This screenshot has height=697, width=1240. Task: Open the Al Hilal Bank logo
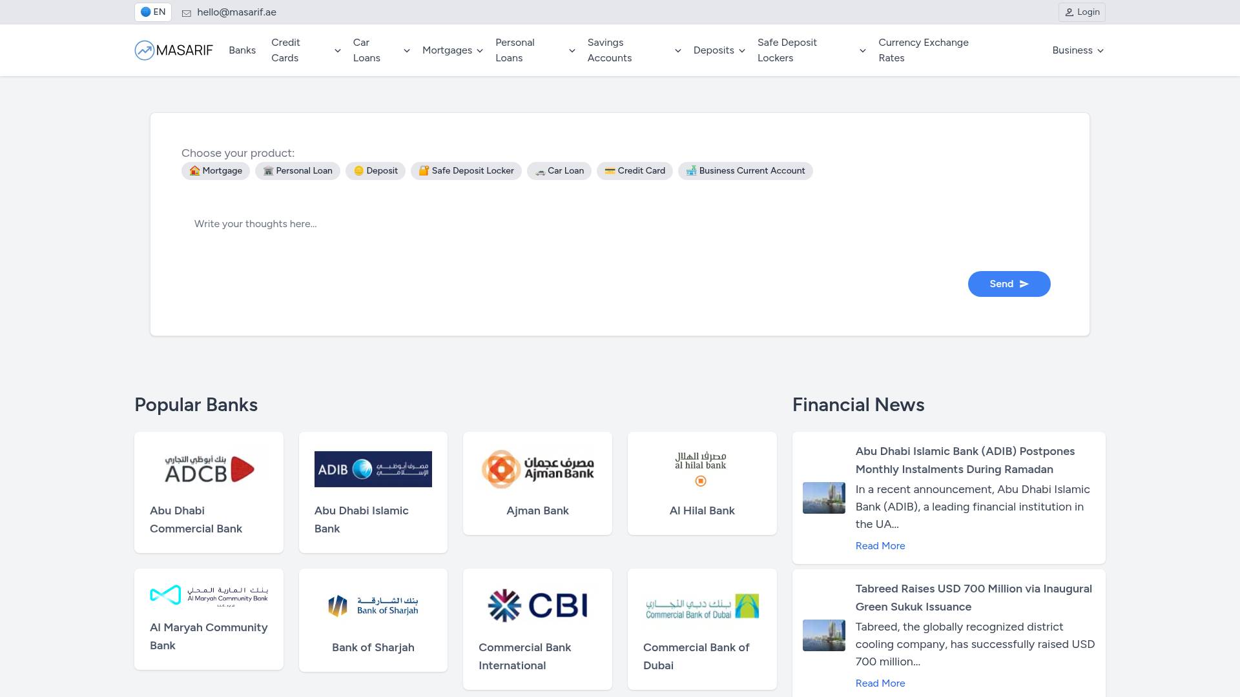click(x=701, y=469)
